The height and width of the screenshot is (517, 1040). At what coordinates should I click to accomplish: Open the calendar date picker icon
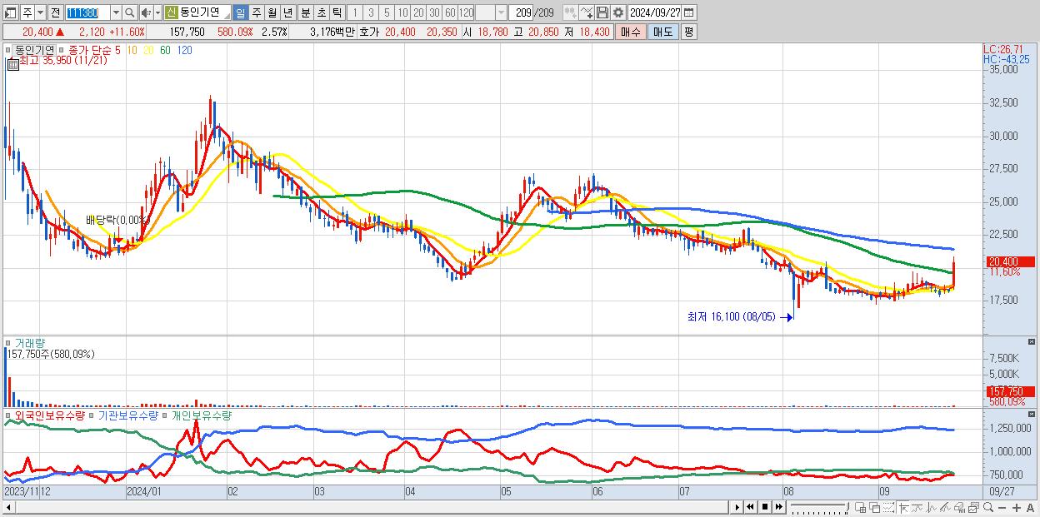tap(689, 12)
